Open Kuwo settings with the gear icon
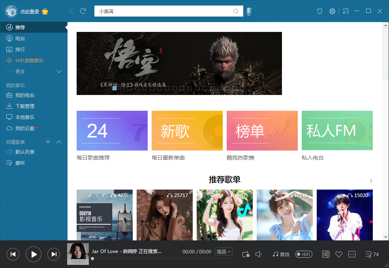 point(332,11)
